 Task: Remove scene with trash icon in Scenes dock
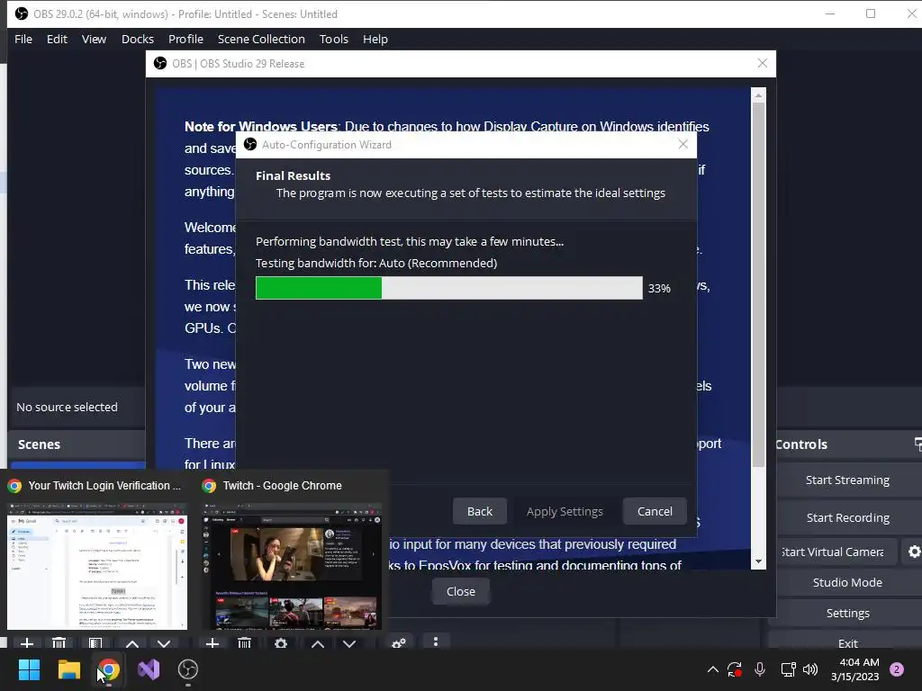(59, 643)
